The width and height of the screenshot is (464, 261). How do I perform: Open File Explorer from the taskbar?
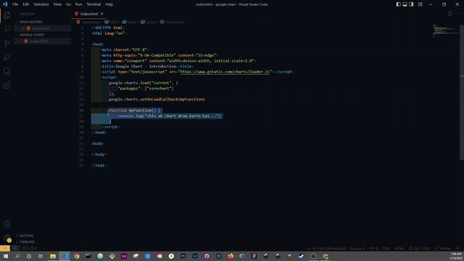coord(53,256)
